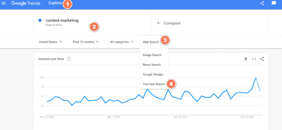
Task: Click the plus icon beside Compare
Action: [x=158, y=23]
